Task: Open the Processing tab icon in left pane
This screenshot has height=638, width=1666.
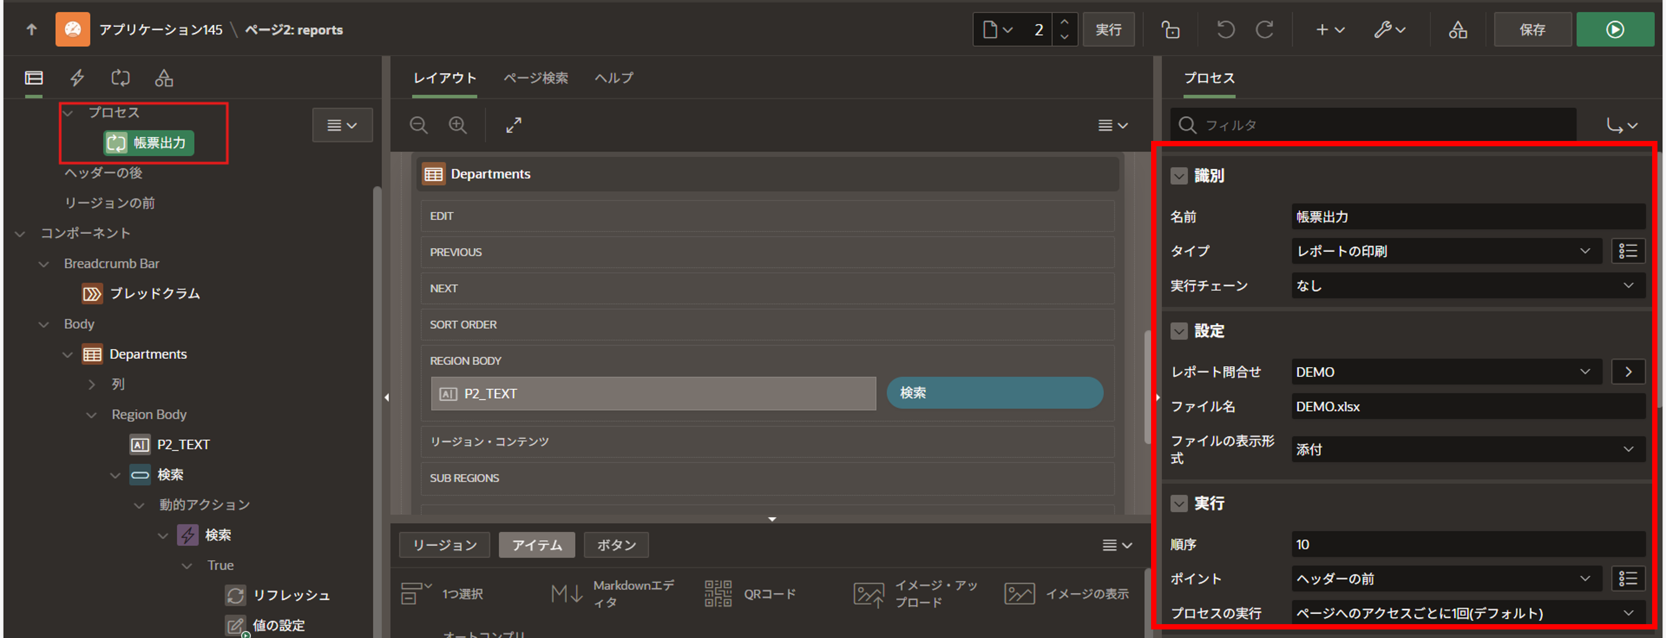Action: (x=120, y=78)
